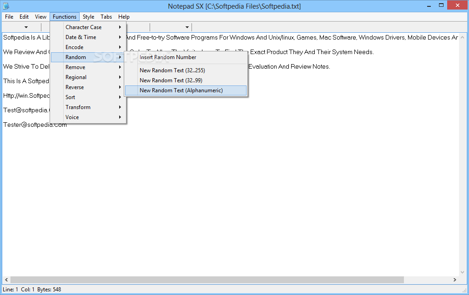Close the Notepad SX window
Screen dimensions: 469x295
[458, 5]
